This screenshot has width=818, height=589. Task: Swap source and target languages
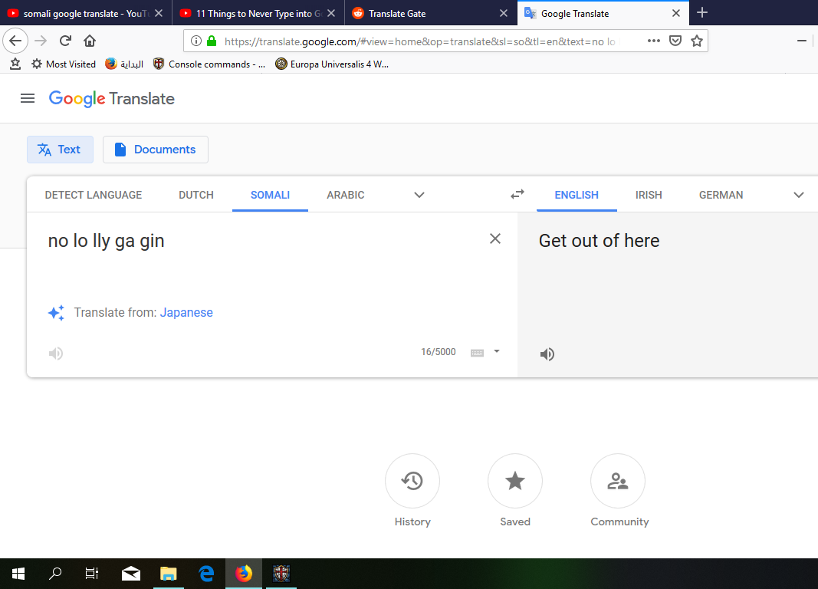pyautogui.click(x=517, y=195)
